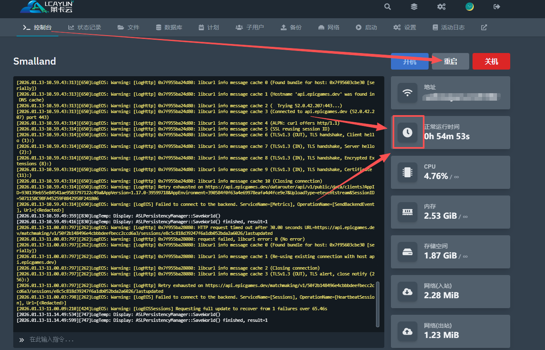
Task: Open admin gears icon in top bar
Action: pyautogui.click(x=441, y=7)
